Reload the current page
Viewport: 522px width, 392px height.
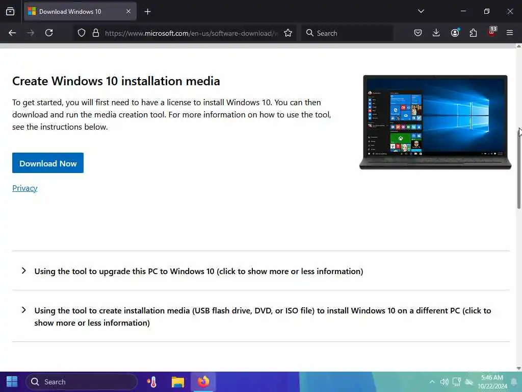click(x=49, y=33)
